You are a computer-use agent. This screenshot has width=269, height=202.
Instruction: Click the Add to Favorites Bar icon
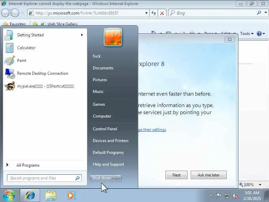pos(35,24)
